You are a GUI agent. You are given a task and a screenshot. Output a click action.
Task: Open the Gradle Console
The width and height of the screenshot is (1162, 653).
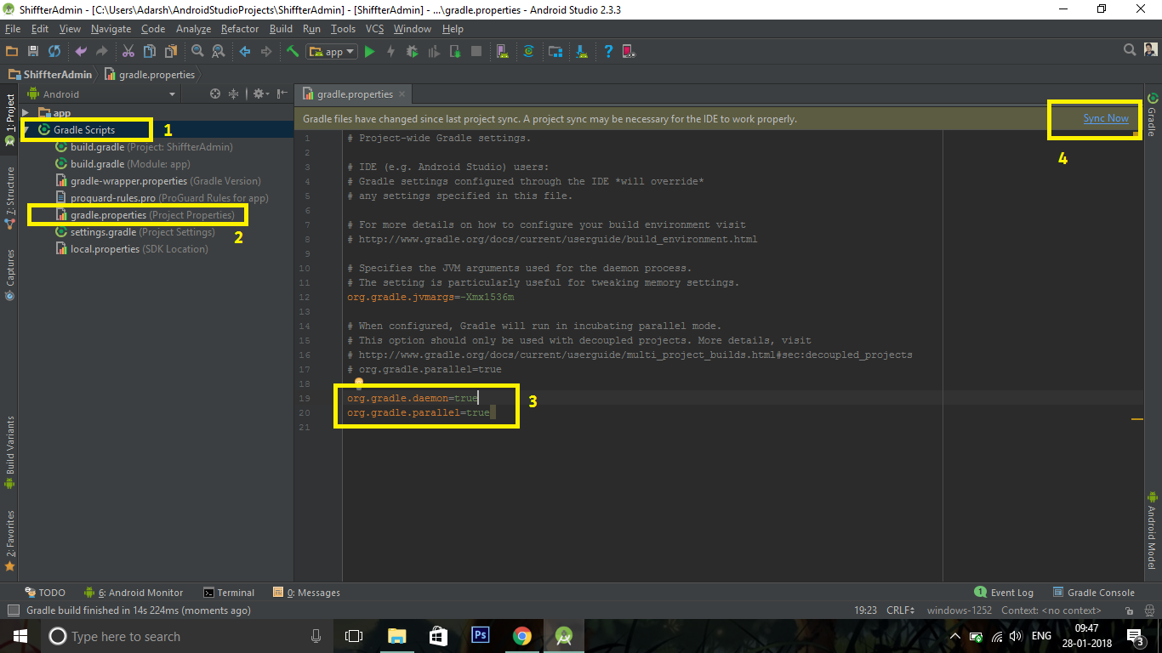(1094, 593)
